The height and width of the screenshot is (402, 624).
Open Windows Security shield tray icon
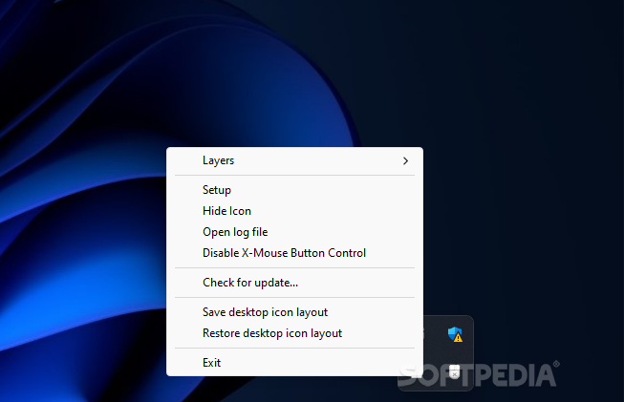coord(455,334)
